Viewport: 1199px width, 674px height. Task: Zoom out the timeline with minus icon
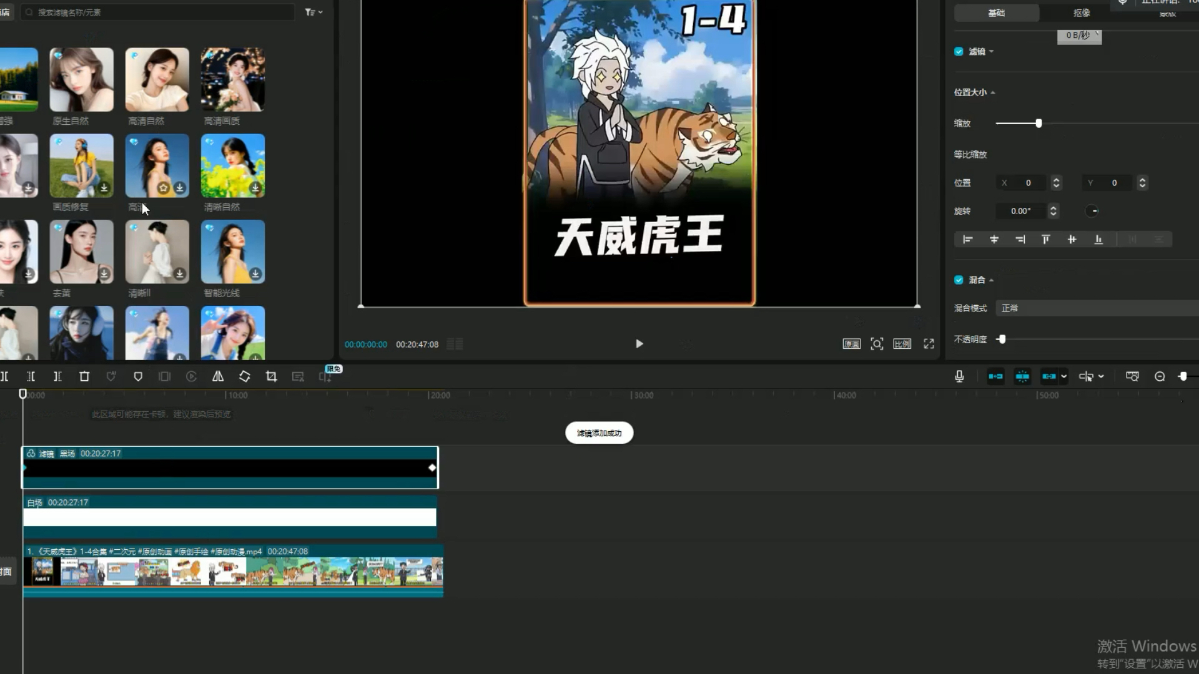coord(1160,376)
